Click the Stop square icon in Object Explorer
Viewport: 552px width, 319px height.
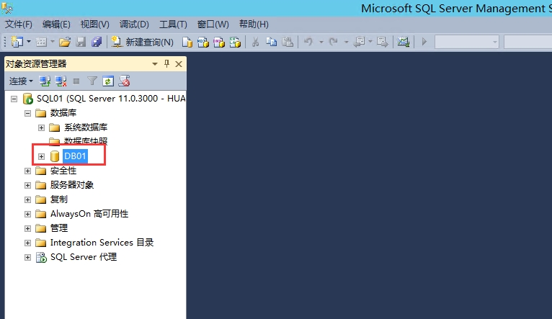point(76,81)
